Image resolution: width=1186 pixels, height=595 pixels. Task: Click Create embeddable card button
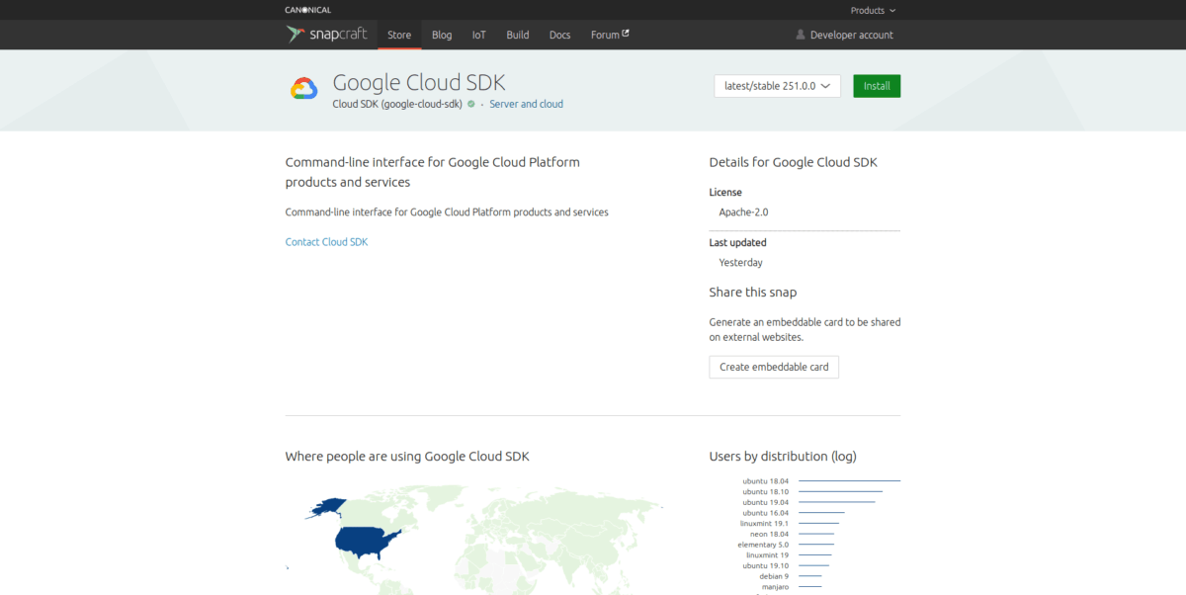[774, 367]
